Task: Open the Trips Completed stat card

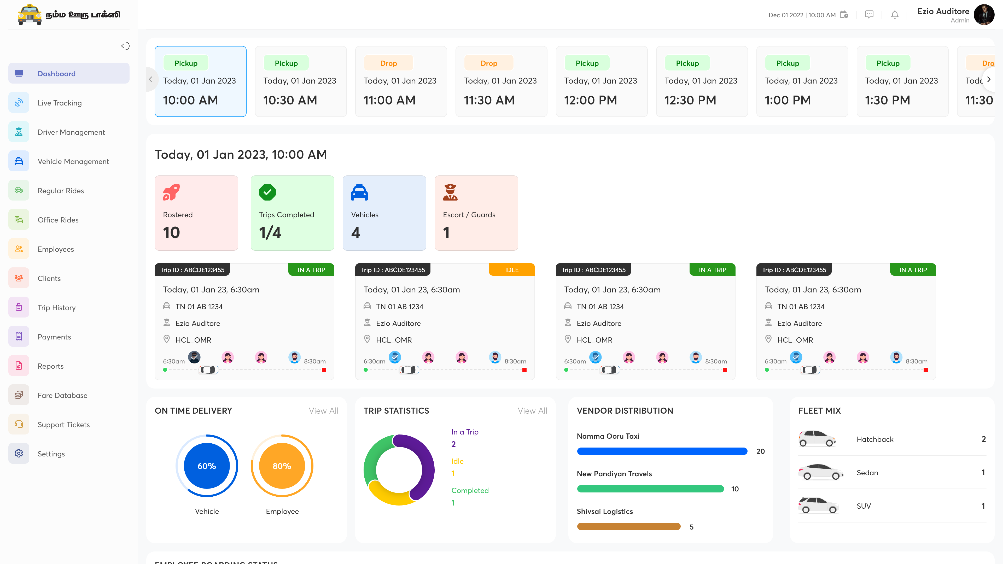Action: [292, 213]
